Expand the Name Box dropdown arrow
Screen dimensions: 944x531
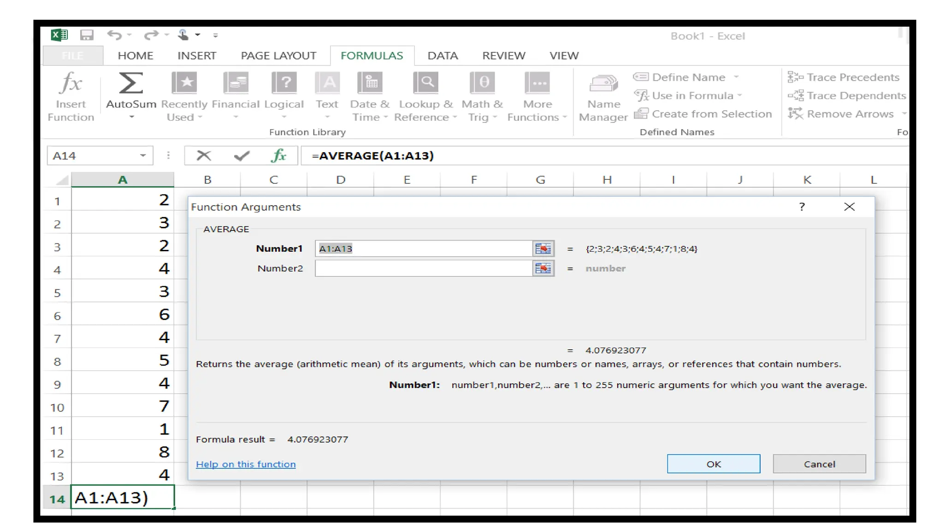(x=143, y=156)
